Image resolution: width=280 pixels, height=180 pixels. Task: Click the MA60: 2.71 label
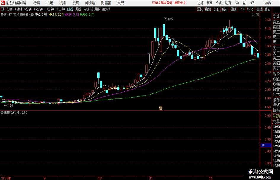[87, 14]
